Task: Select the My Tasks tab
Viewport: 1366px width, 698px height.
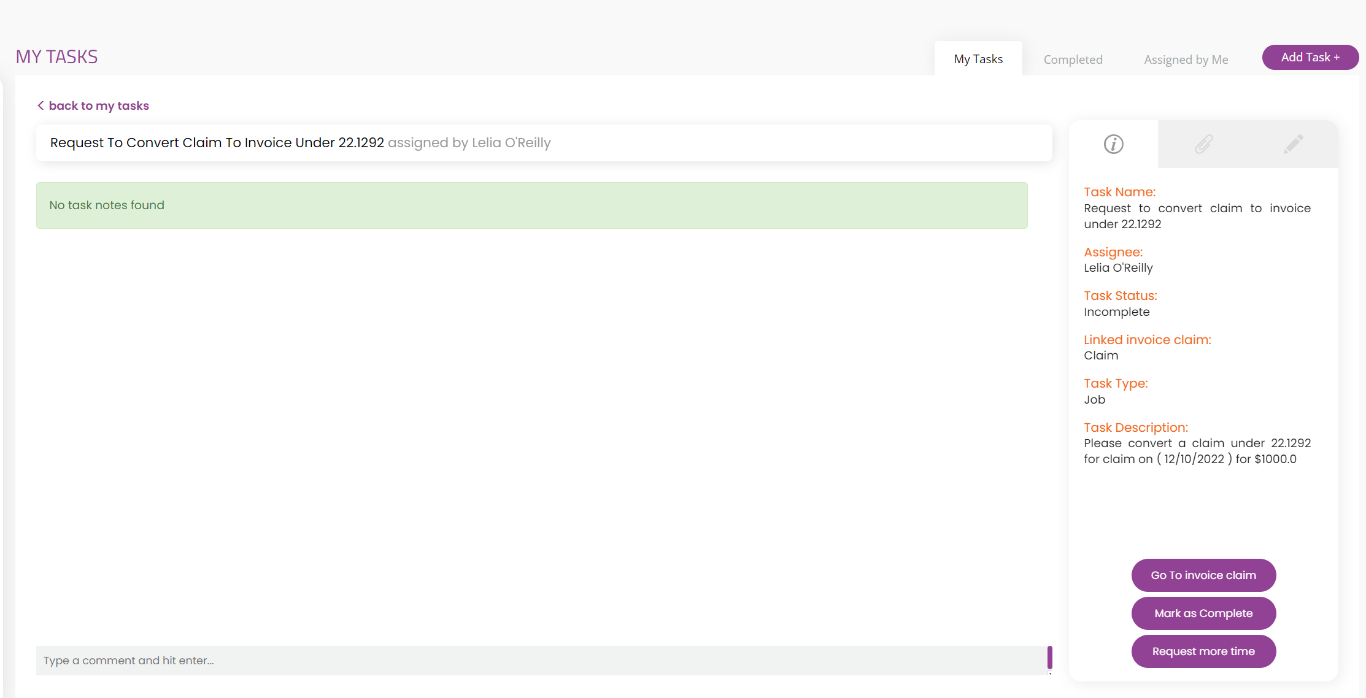Action: (x=978, y=59)
